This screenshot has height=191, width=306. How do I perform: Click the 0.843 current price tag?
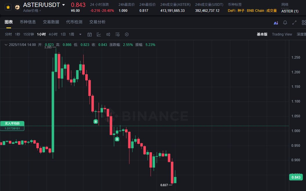pyautogui.click(x=296, y=177)
